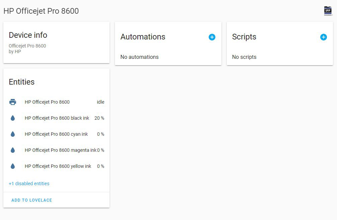The width and height of the screenshot is (337, 220).
Task: Click the magenta ink droplet icon
Action: click(x=13, y=150)
